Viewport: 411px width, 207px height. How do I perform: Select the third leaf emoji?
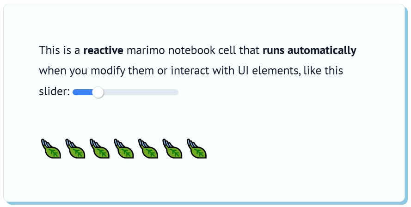click(99, 149)
